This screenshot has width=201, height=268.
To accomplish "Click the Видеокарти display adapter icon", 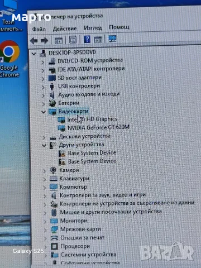I will pyautogui.click(x=52, y=112).
